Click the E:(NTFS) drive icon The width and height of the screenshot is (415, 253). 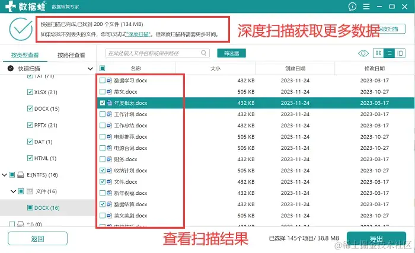coord(20,175)
